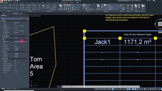Select the Dimension tool

tap(48, 6)
